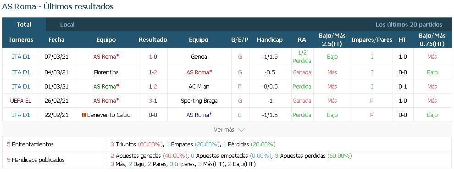
Task: Click the Benevento Calcio team name
Action: coord(109,115)
